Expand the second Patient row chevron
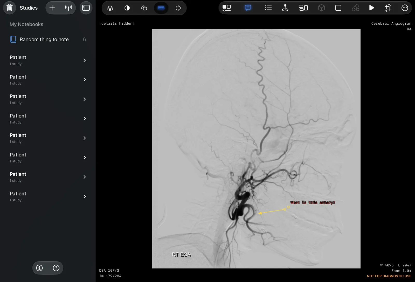Screen dimensions: 415x282 (x=85, y=80)
